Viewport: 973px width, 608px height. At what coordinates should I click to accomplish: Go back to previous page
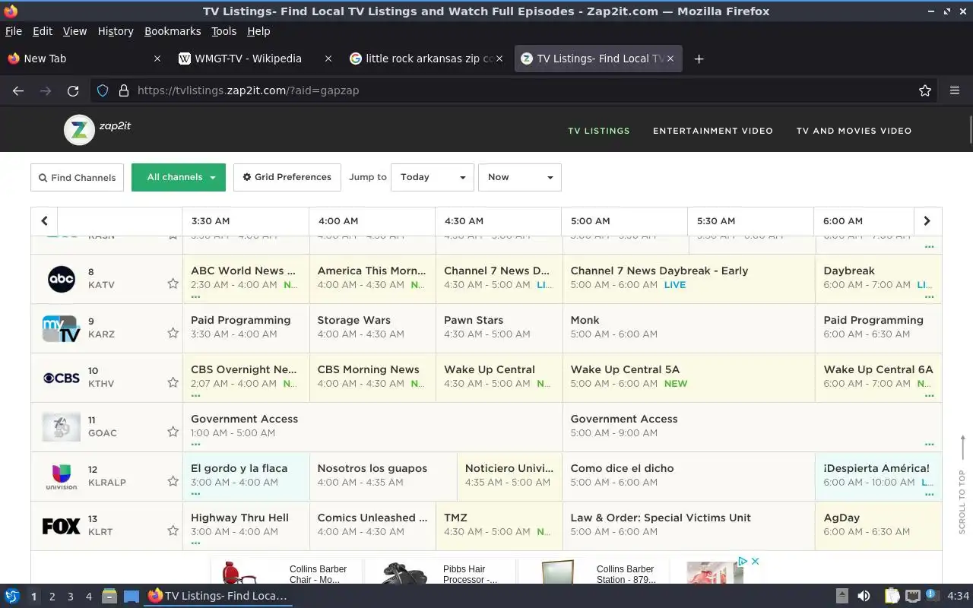coord(18,90)
